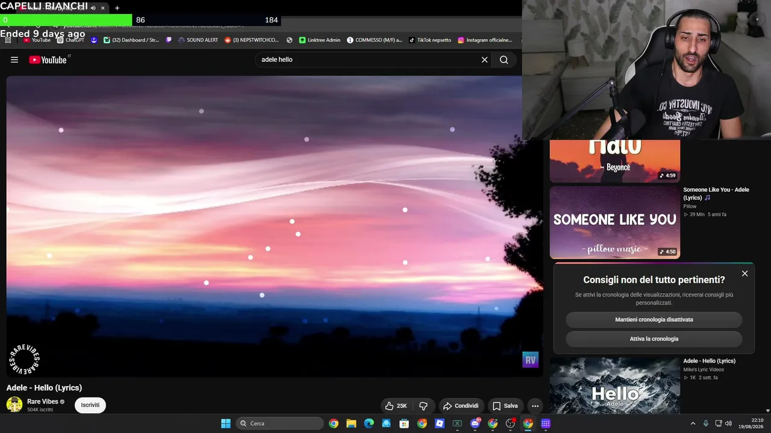The image size is (771, 433).
Task: Dismiss the 'Consigli non del tutto pertinenti?' panel
Action: click(744, 274)
